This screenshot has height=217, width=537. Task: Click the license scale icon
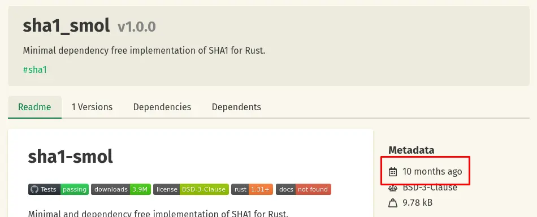tap(393, 188)
